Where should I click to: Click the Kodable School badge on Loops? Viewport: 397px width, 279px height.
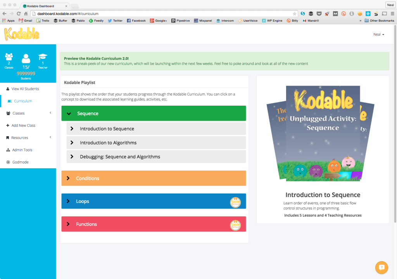pos(235,202)
